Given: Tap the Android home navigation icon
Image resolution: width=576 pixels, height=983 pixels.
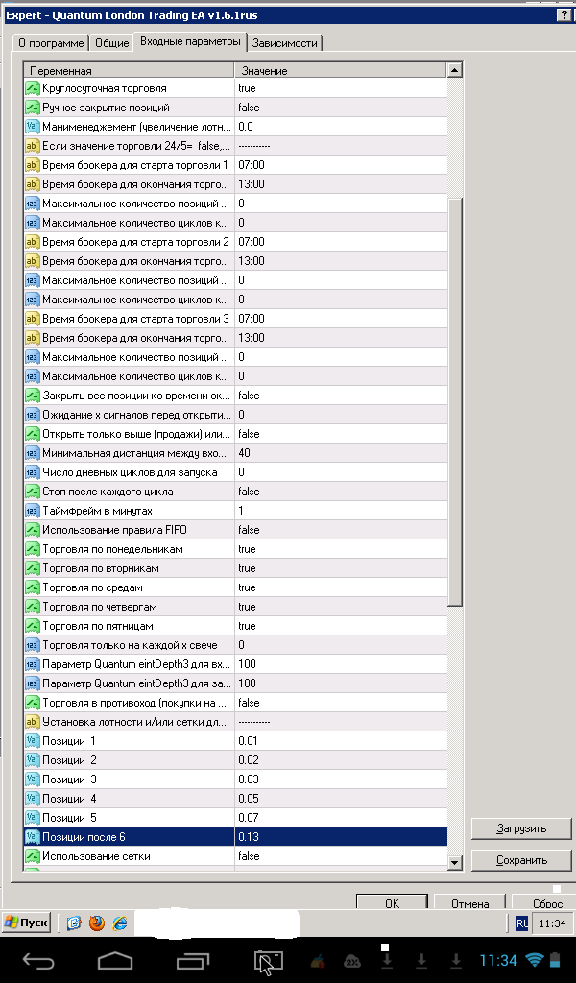Looking at the screenshot, I should [115, 960].
